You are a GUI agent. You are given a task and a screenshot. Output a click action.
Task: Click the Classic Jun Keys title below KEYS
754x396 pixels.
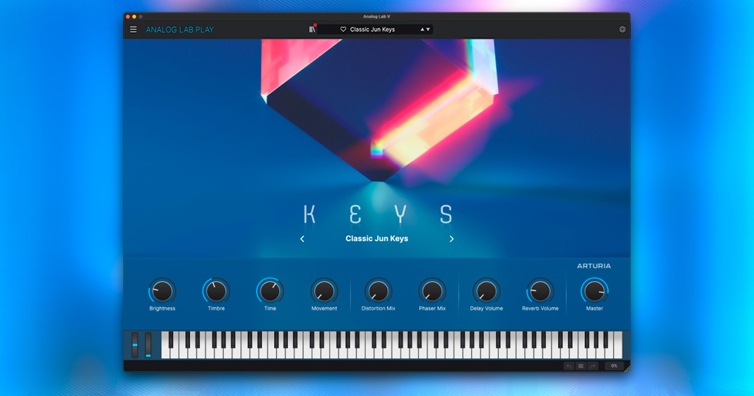376,238
